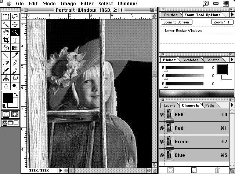
Task: Select the Lasso tool
Action: (x=15, y=17)
